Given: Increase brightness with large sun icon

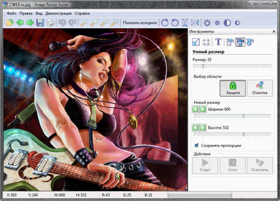Looking at the screenshot, I should click(207, 23).
